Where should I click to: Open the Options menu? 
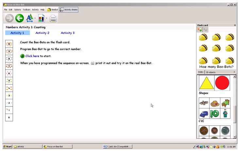coord(17,9)
